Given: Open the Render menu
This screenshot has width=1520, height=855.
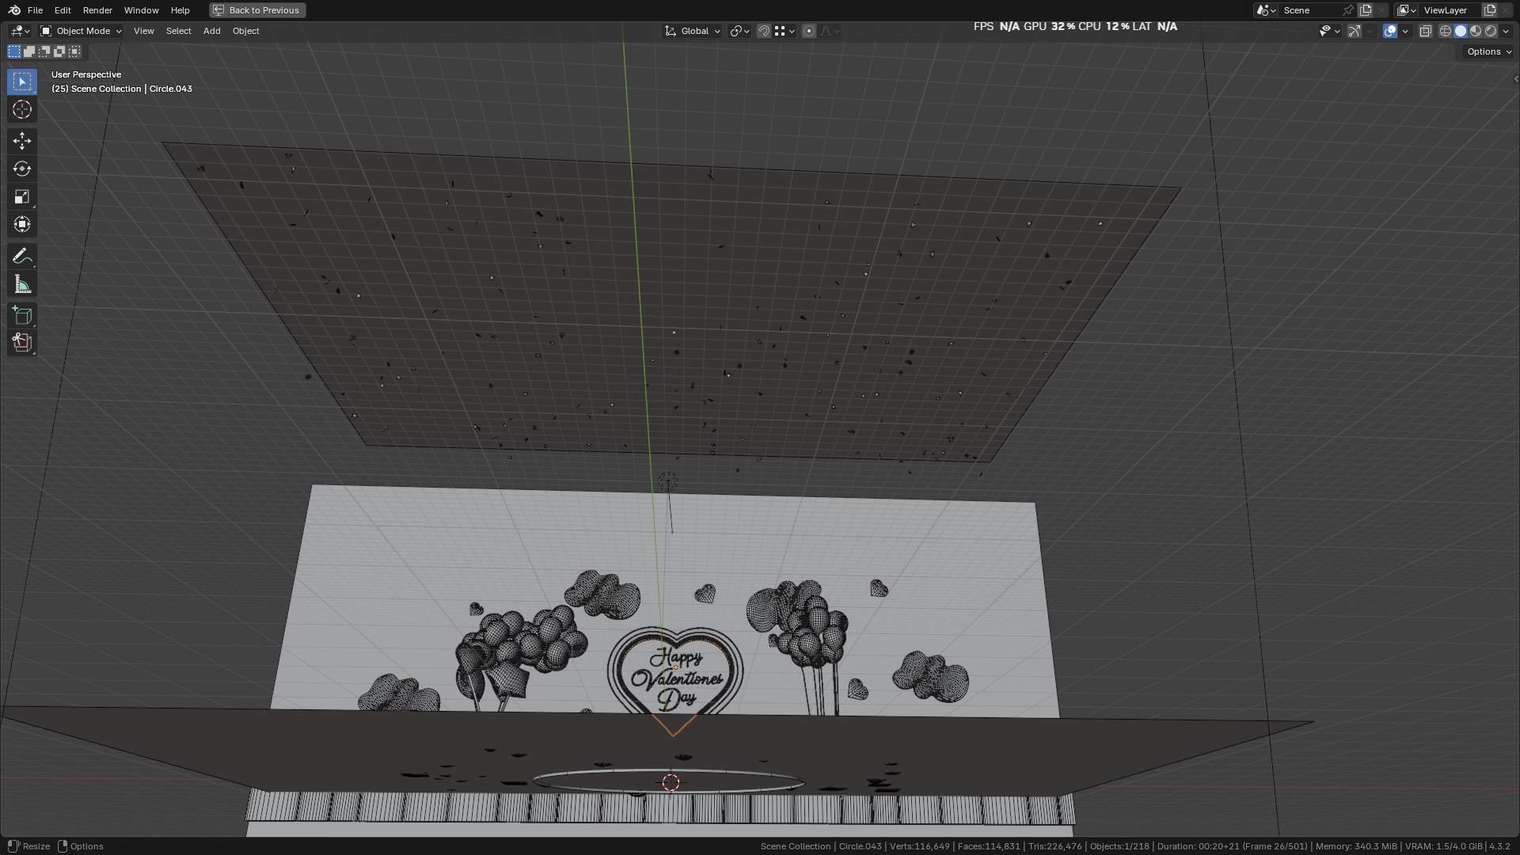Looking at the screenshot, I should point(97,10).
